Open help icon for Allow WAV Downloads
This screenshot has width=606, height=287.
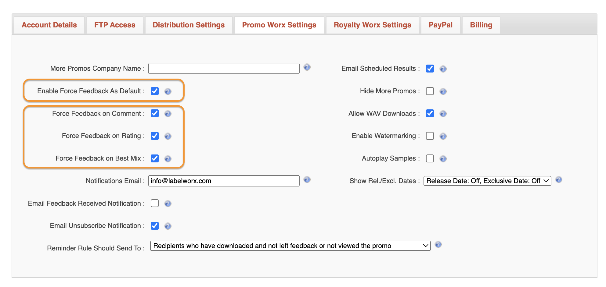443,114
